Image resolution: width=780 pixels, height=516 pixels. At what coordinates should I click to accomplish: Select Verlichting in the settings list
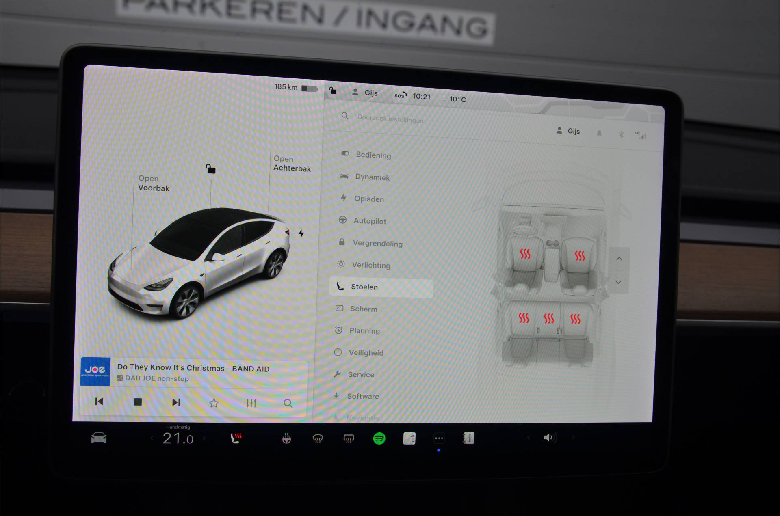370,265
